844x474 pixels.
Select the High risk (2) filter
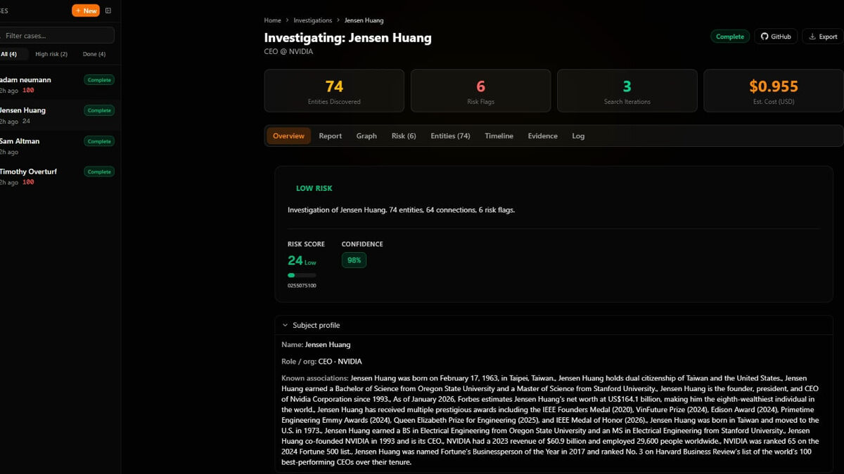click(x=51, y=54)
